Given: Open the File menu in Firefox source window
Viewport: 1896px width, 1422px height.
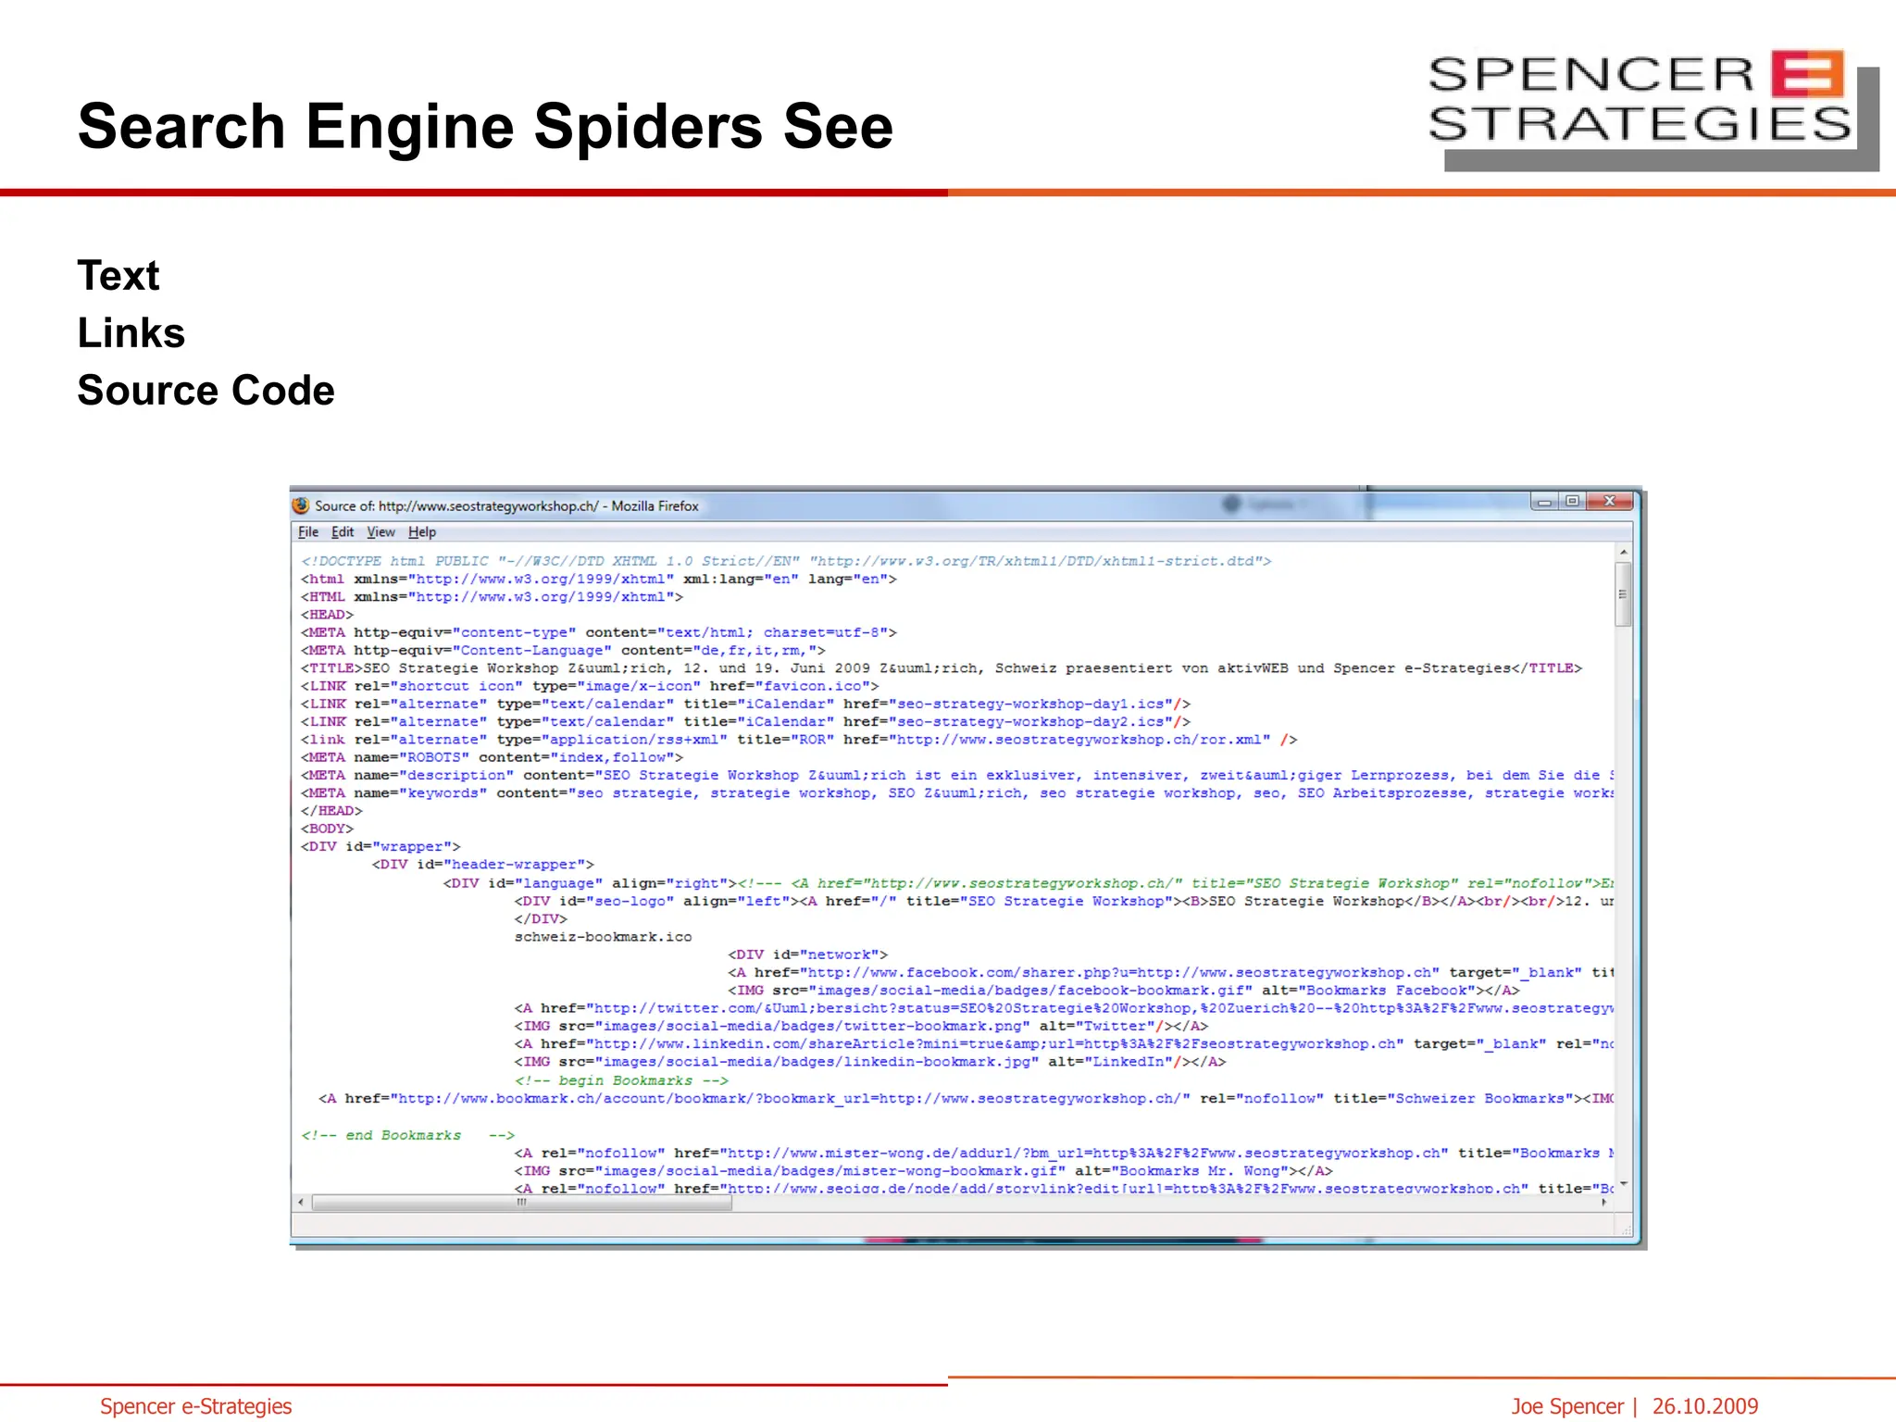Looking at the screenshot, I should click(308, 532).
